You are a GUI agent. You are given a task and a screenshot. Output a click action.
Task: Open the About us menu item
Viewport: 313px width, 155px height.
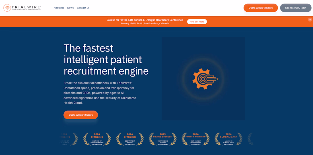coord(59,8)
